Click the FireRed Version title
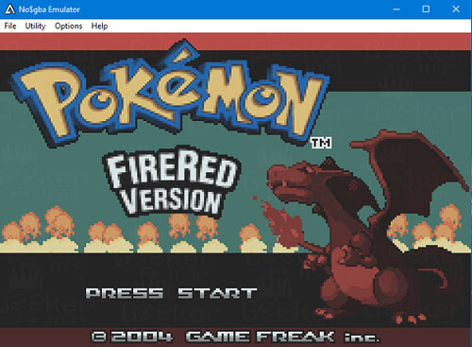 coord(172,182)
